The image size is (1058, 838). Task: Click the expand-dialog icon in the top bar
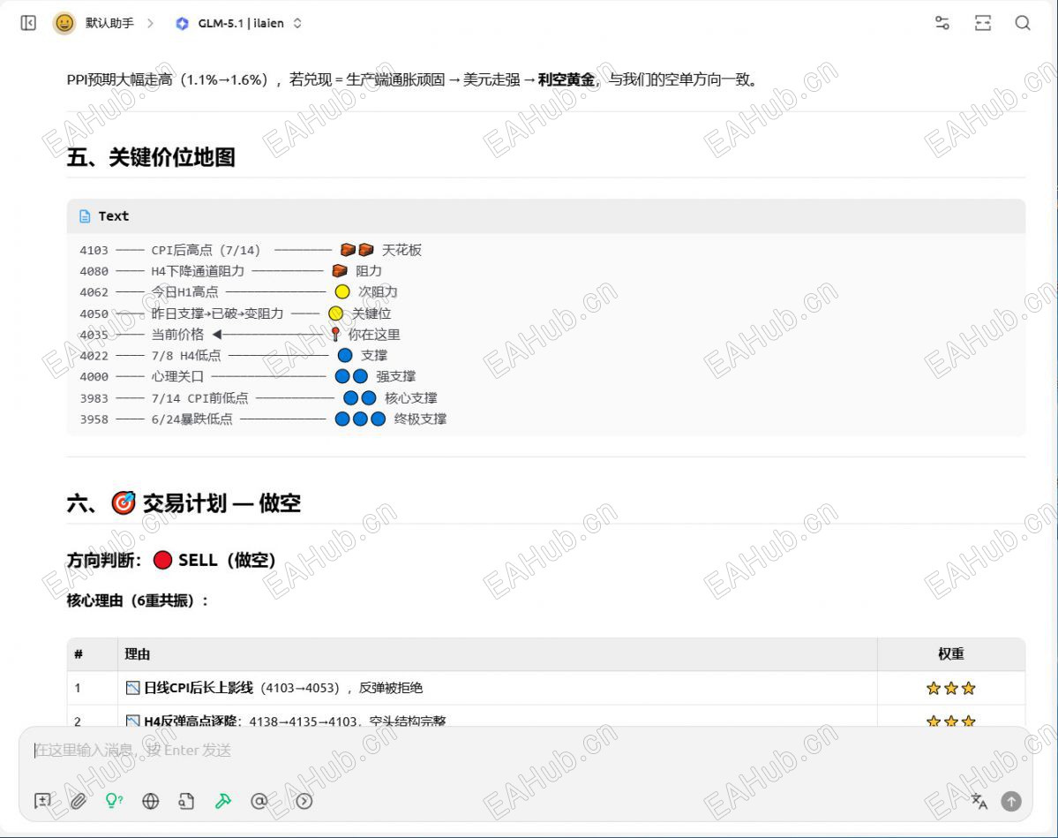(983, 24)
